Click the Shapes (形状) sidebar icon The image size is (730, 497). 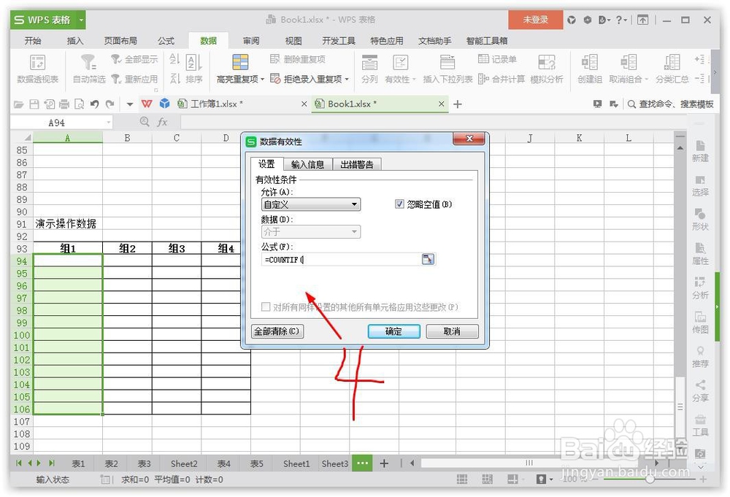(x=700, y=219)
